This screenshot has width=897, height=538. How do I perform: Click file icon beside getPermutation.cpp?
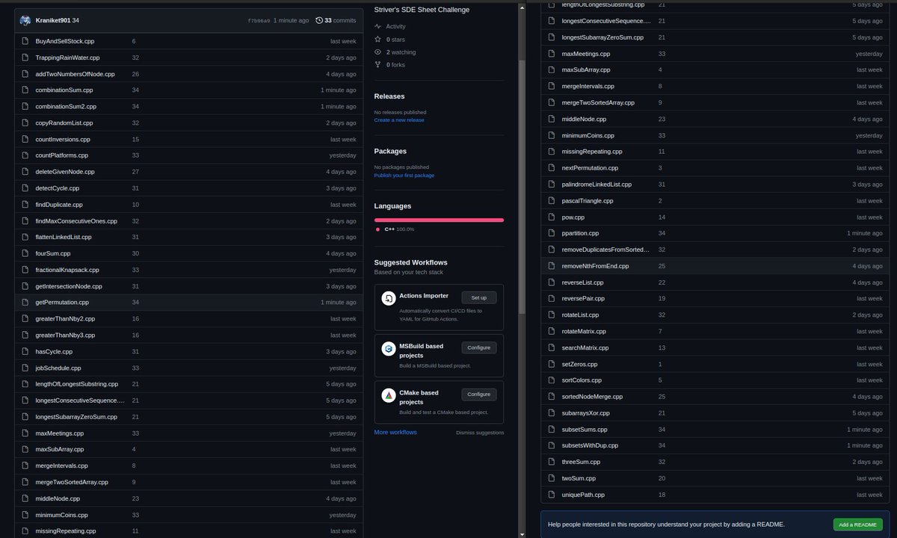click(25, 303)
